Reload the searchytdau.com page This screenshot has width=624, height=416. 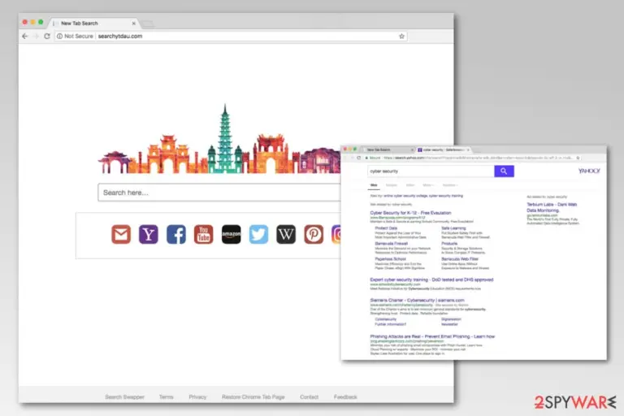coord(47,37)
